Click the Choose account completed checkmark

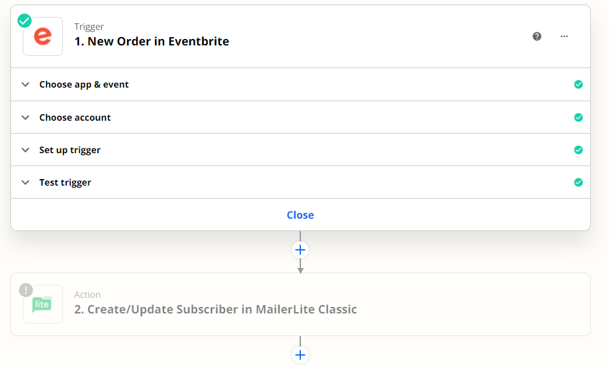[x=579, y=117]
